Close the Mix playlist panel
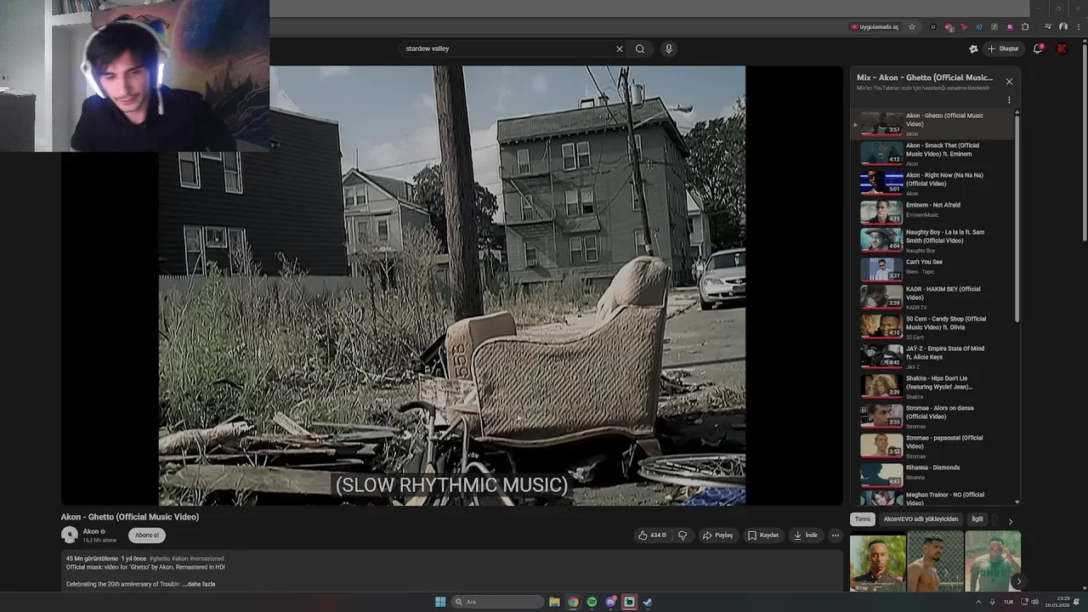 1009,82
